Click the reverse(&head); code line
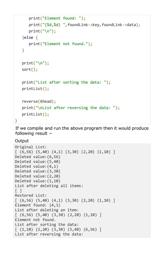164x253 pixels. click(x=39, y=102)
